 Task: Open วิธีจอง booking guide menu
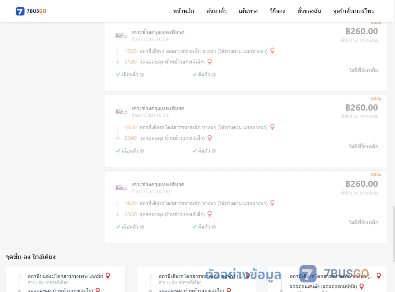coord(277,11)
